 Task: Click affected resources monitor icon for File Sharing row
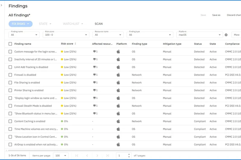pyautogui.click(x=95, y=83)
